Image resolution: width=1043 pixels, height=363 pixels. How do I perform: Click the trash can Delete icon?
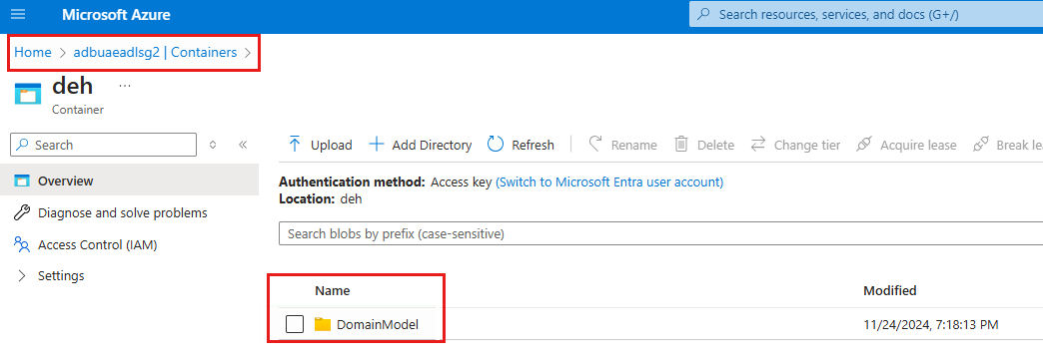click(x=681, y=144)
